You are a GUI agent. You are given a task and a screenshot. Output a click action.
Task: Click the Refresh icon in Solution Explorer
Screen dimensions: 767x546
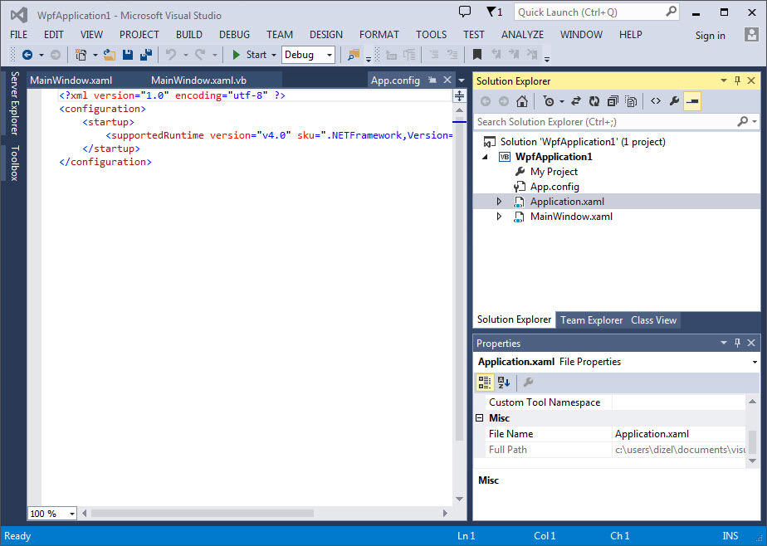coord(594,101)
